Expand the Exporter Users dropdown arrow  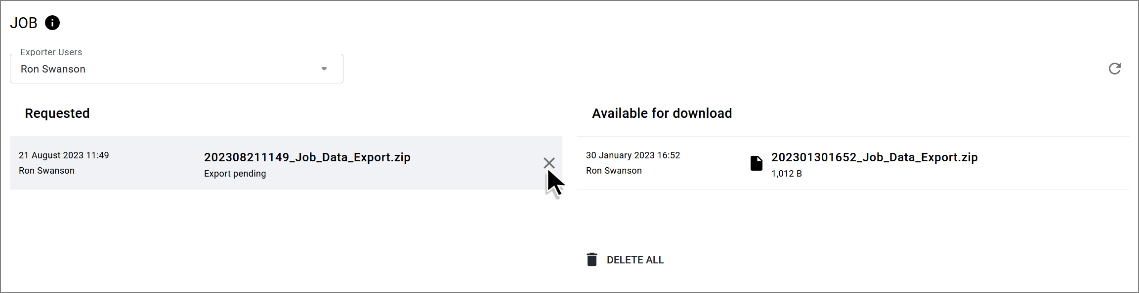(x=324, y=69)
